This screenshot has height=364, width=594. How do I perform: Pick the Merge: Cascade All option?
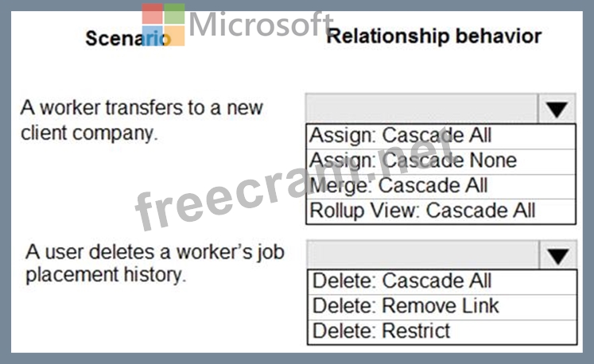coord(398,186)
